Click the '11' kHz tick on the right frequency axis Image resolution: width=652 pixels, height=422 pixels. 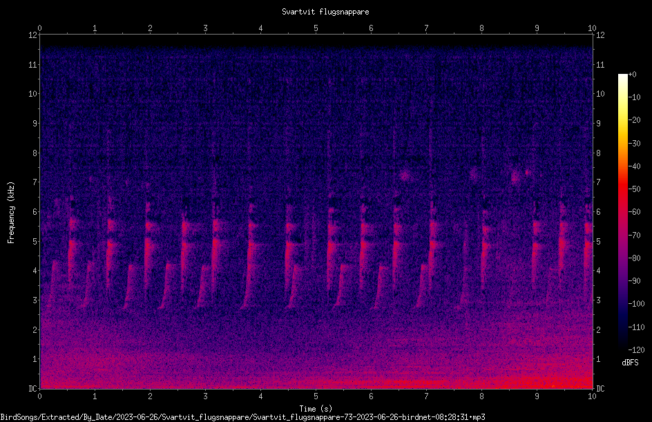click(600, 64)
